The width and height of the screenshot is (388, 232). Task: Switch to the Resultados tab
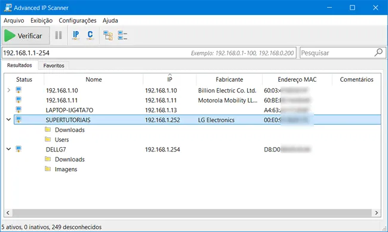(x=20, y=65)
